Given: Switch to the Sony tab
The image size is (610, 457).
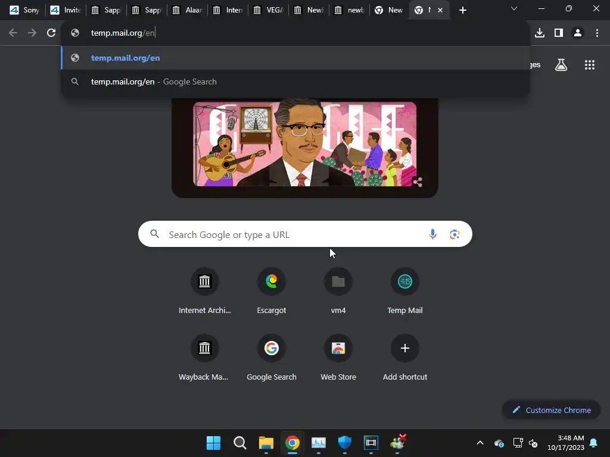Looking at the screenshot, I should click(x=24, y=10).
